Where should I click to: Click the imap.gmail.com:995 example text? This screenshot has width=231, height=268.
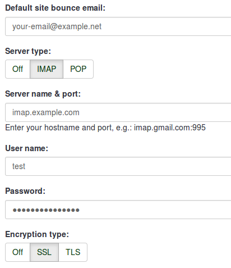coord(170,128)
